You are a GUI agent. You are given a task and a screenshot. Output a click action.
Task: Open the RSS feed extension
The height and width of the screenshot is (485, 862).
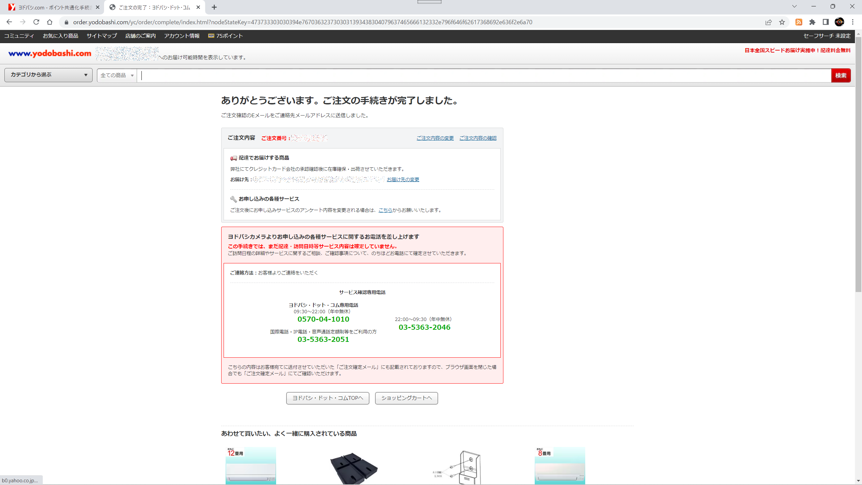[x=799, y=22]
